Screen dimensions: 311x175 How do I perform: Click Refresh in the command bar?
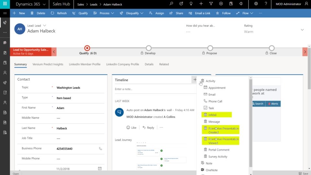59,13
